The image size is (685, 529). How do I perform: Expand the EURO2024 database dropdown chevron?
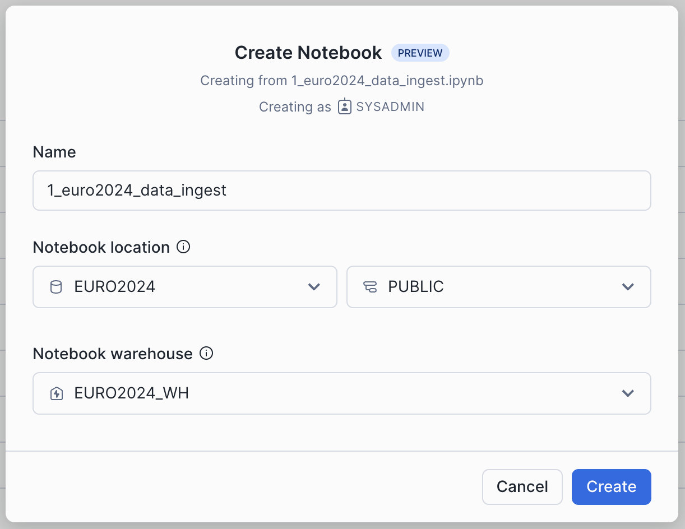pyautogui.click(x=314, y=287)
